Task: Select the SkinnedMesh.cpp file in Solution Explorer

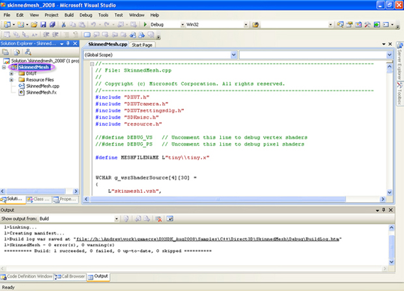Action: point(42,86)
